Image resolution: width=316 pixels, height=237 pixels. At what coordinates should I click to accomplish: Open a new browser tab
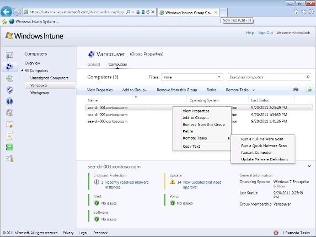tap(223, 13)
